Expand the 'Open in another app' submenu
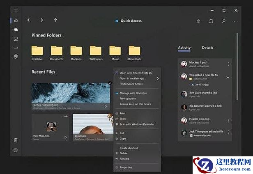253x174 pixels. pyautogui.click(x=158, y=78)
